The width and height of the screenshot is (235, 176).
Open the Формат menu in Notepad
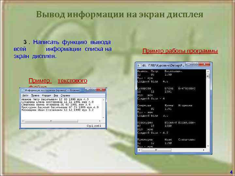tap(46, 95)
